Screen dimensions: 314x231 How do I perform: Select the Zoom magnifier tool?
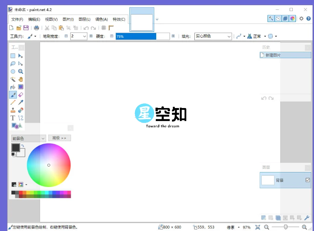(20, 71)
